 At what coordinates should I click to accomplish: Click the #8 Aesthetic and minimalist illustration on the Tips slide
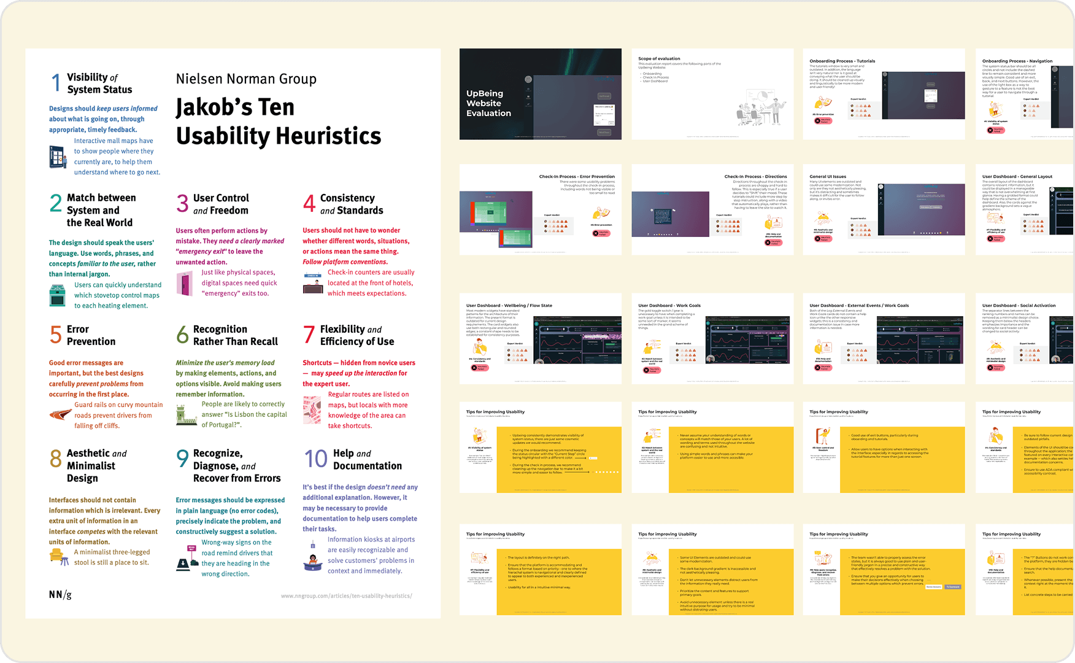(651, 559)
